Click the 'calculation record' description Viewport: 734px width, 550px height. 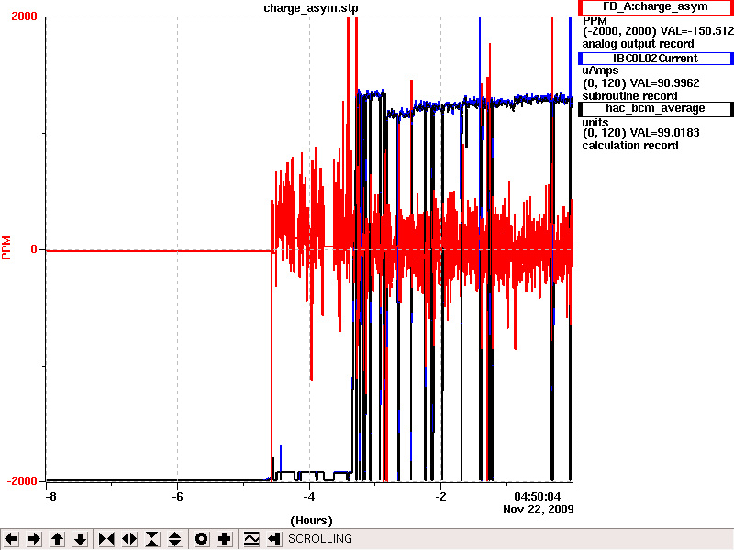tap(630, 146)
